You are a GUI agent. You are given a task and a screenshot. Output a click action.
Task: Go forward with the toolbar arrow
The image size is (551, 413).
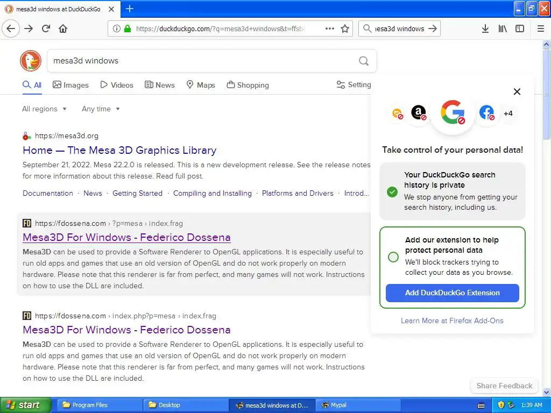[x=29, y=29]
